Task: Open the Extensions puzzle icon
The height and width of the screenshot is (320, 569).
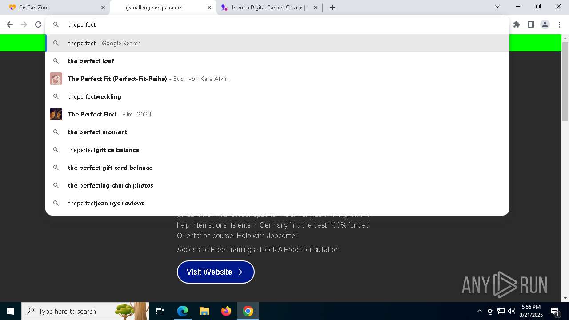Action: [x=517, y=24]
